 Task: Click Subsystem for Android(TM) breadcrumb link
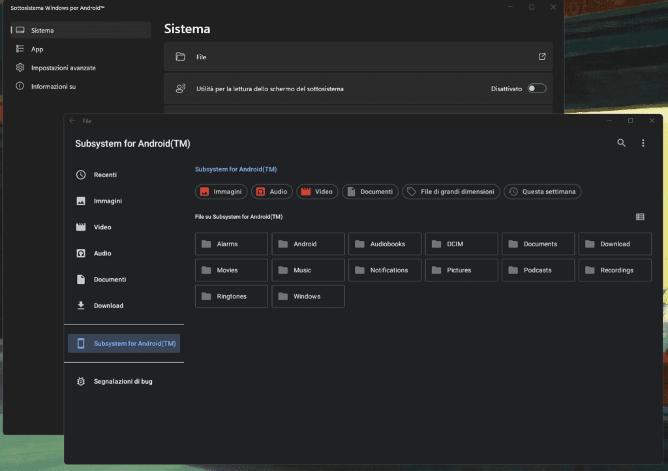(235, 169)
